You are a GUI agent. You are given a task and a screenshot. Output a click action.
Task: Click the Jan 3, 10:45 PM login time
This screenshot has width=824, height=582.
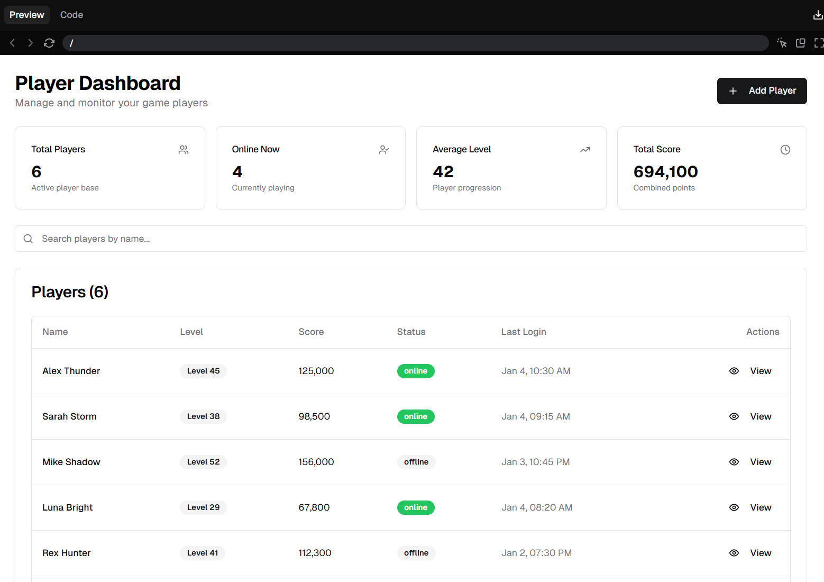click(x=536, y=462)
